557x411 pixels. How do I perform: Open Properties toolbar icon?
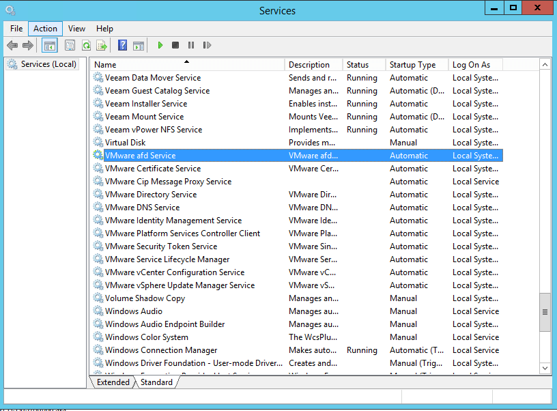click(x=70, y=46)
